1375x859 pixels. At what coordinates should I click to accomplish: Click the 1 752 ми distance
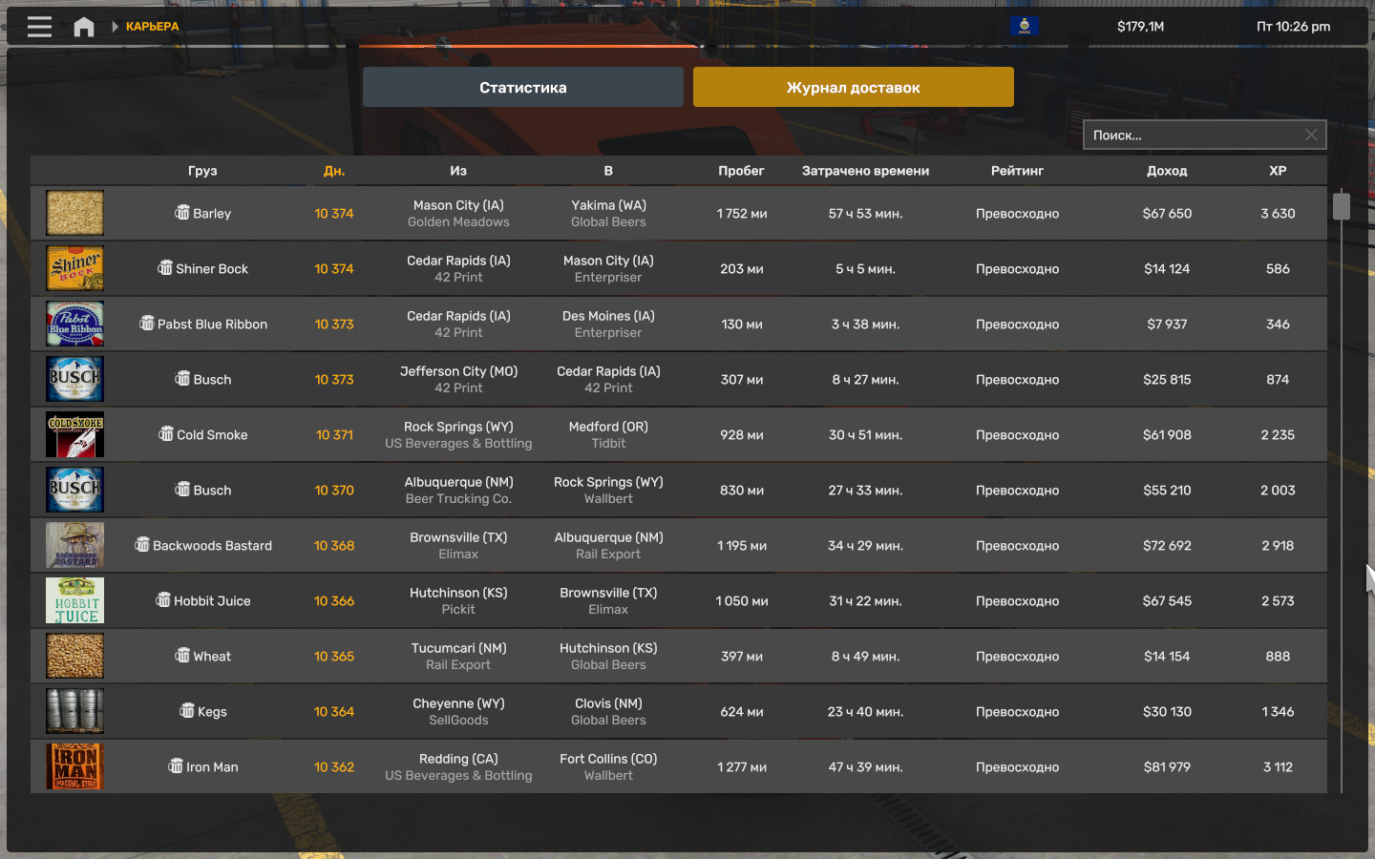tap(742, 213)
